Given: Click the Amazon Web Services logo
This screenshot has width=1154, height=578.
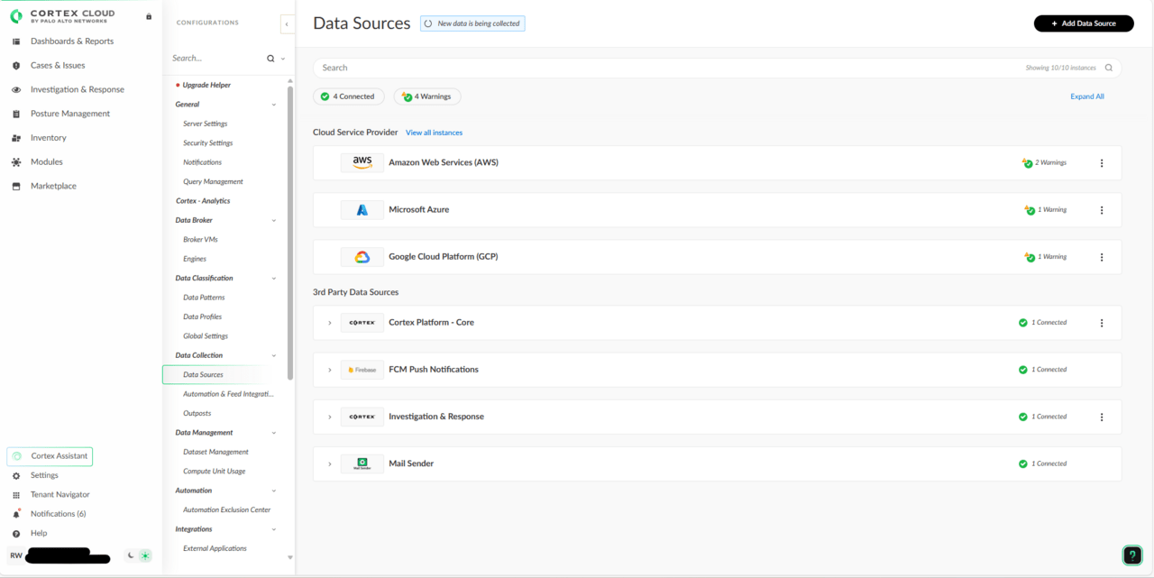Looking at the screenshot, I should click(362, 162).
